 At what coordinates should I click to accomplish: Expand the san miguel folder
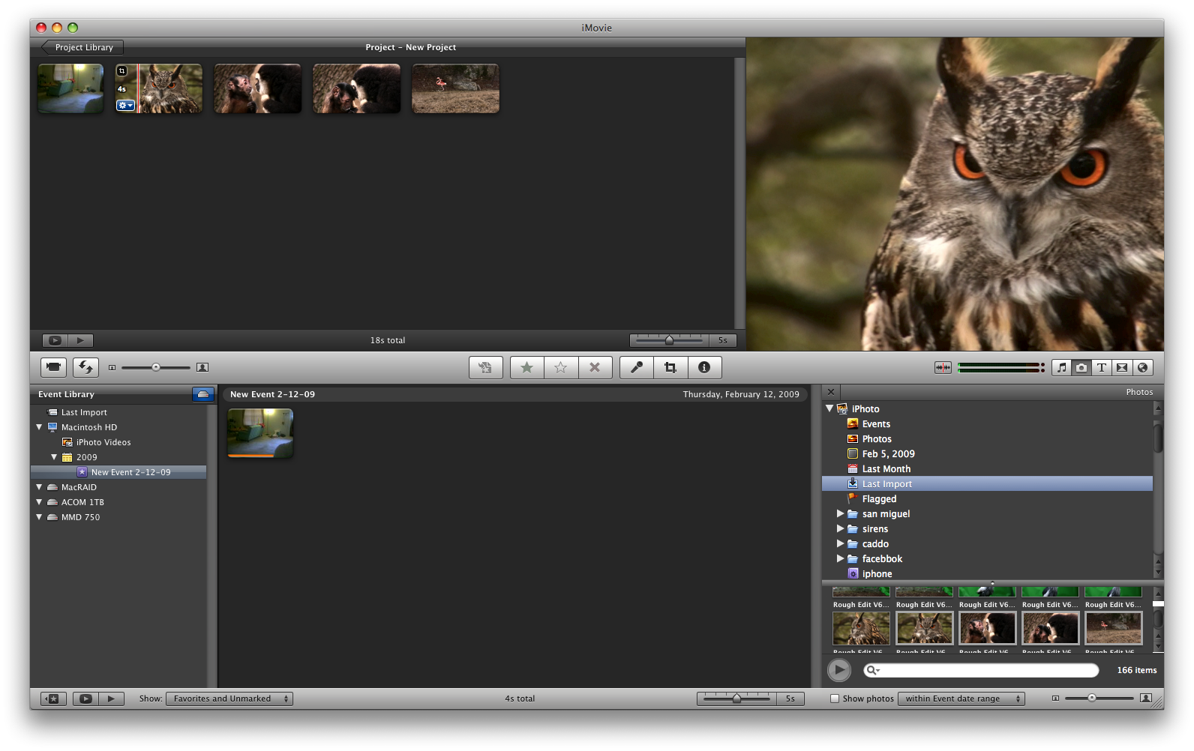click(x=840, y=514)
